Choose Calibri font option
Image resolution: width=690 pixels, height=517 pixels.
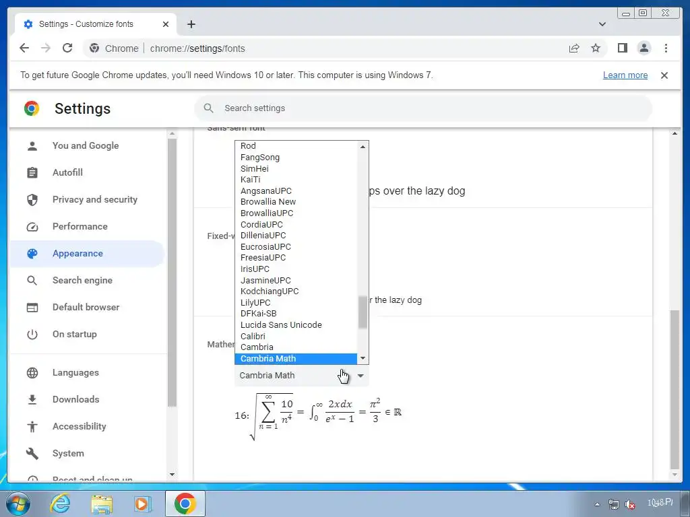pyautogui.click(x=296, y=336)
